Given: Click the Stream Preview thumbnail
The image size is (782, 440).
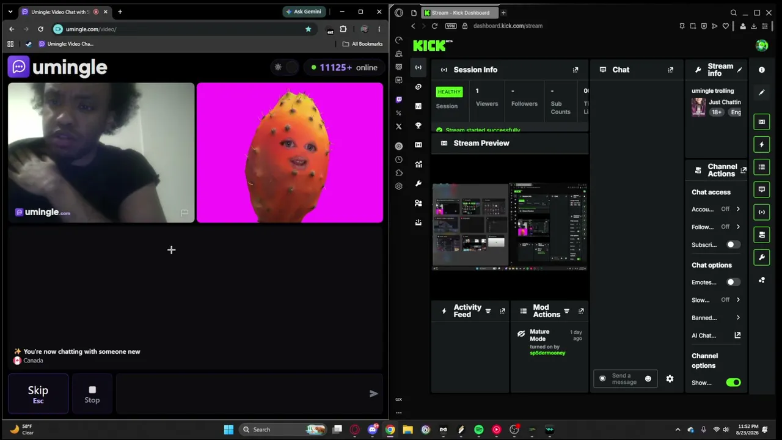Looking at the screenshot, I should [x=510, y=226].
